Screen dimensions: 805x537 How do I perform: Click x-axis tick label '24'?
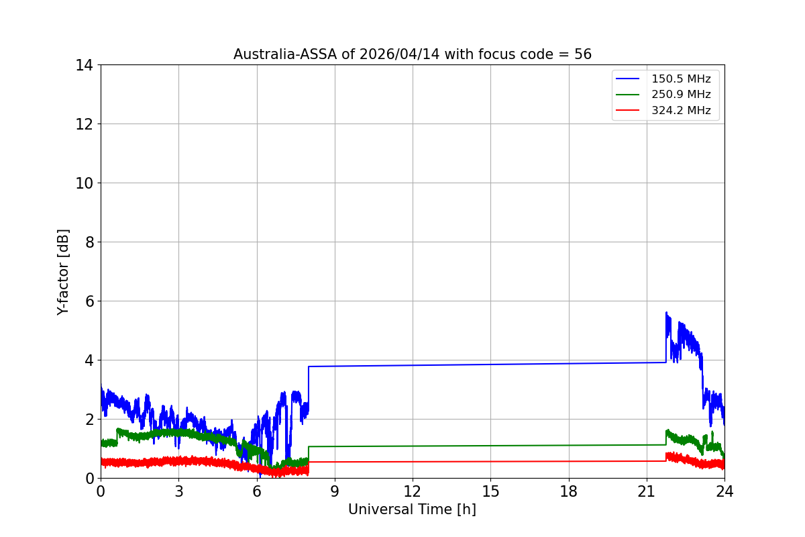coord(724,491)
